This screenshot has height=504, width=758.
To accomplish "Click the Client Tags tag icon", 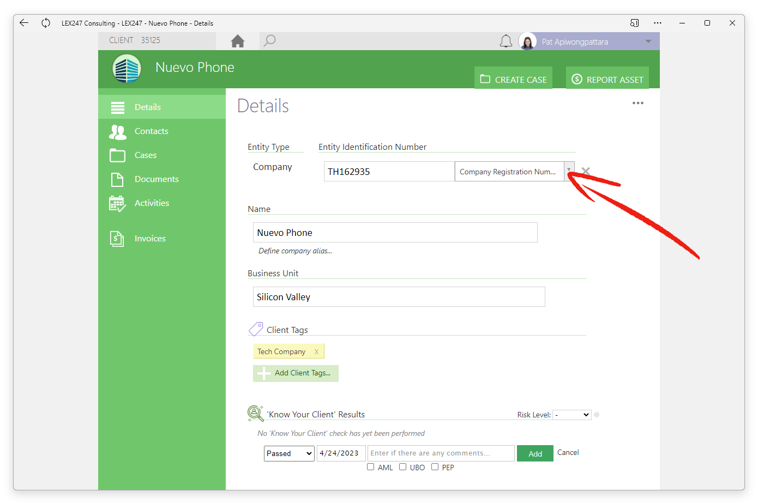I will click(256, 329).
